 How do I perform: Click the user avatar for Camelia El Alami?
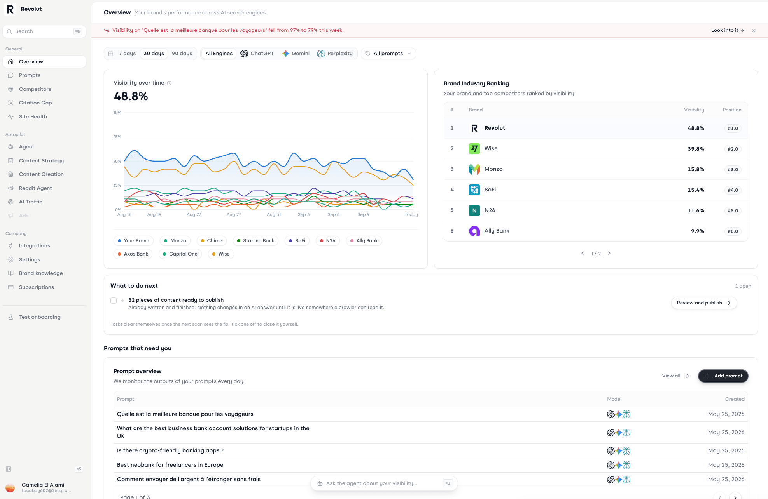(10, 488)
